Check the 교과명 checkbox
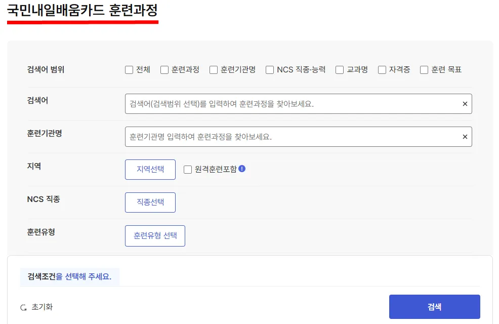The width and height of the screenshot is (499, 324). click(x=339, y=70)
